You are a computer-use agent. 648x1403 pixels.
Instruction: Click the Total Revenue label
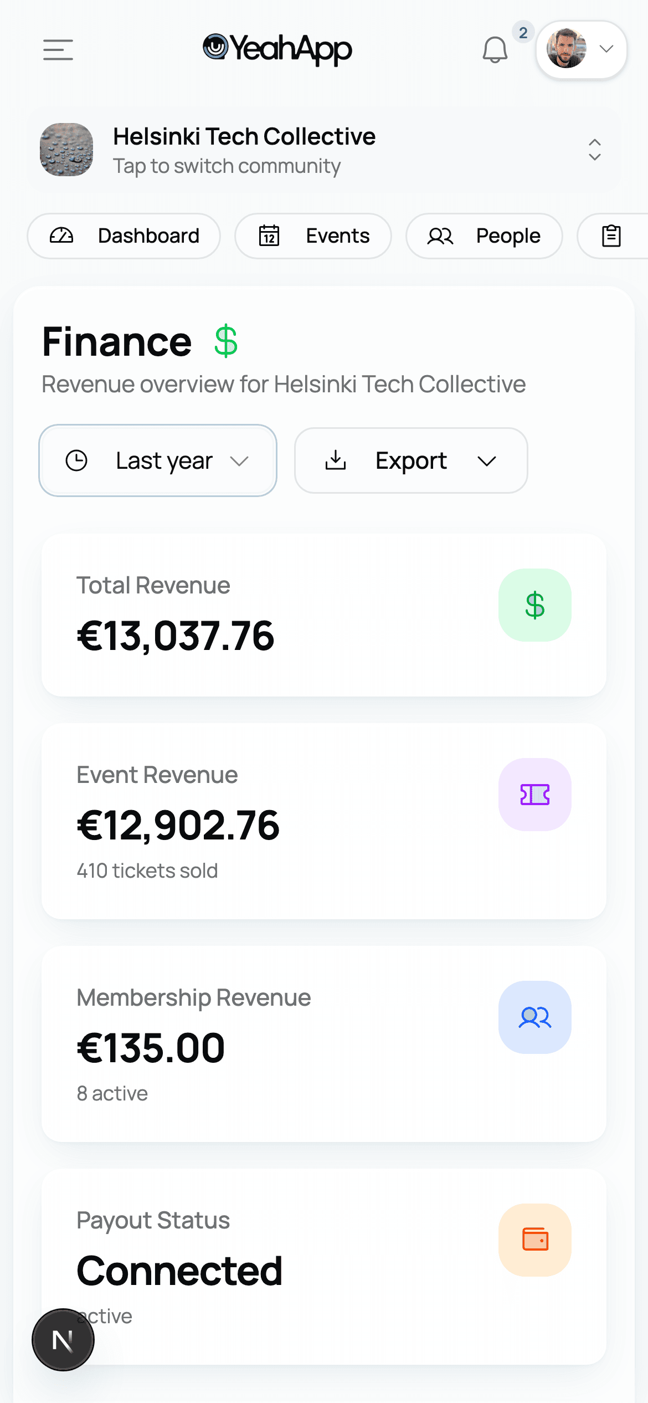point(153,586)
